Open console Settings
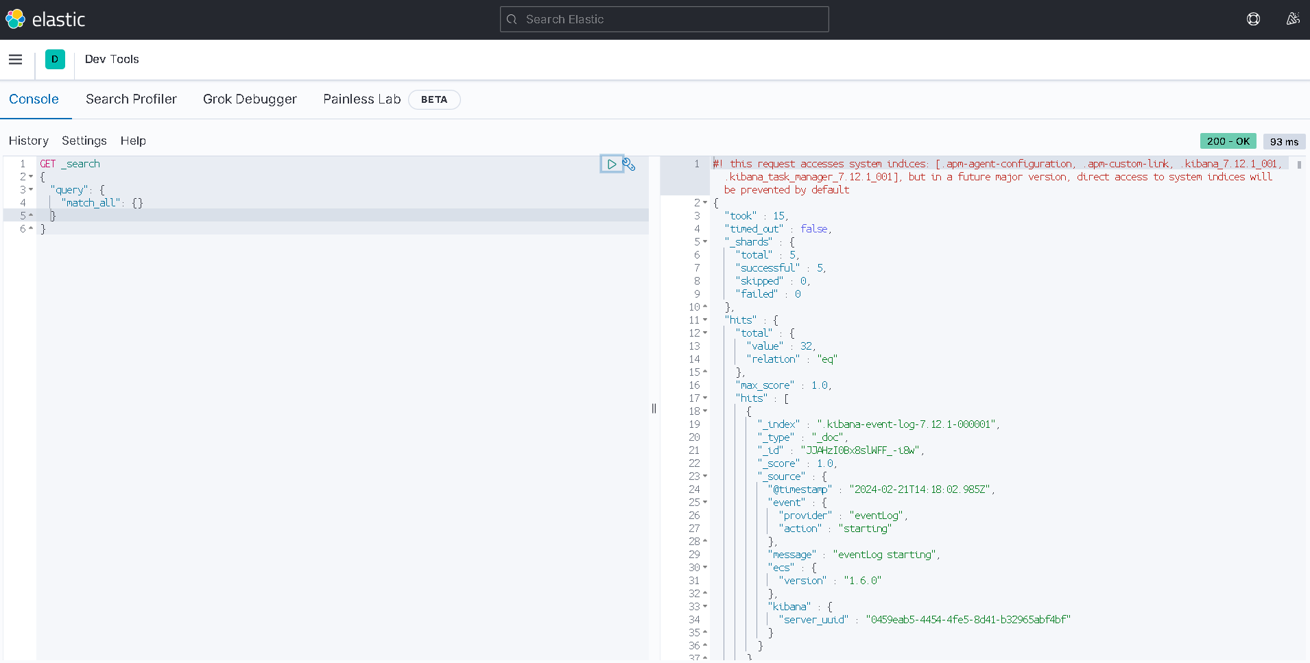This screenshot has width=1310, height=663. click(x=84, y=141)
